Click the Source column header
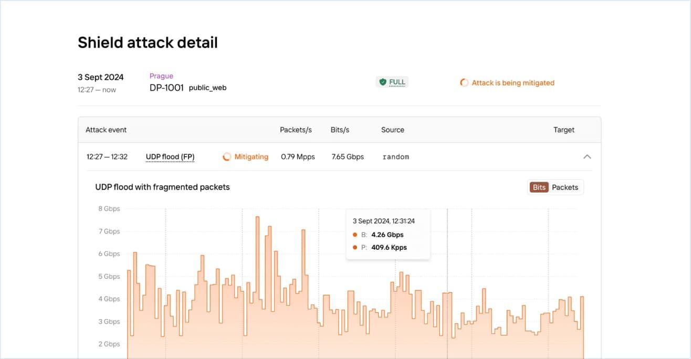Image resolution: width=691 pixels, height=359 pixels. tap(393, 130)
